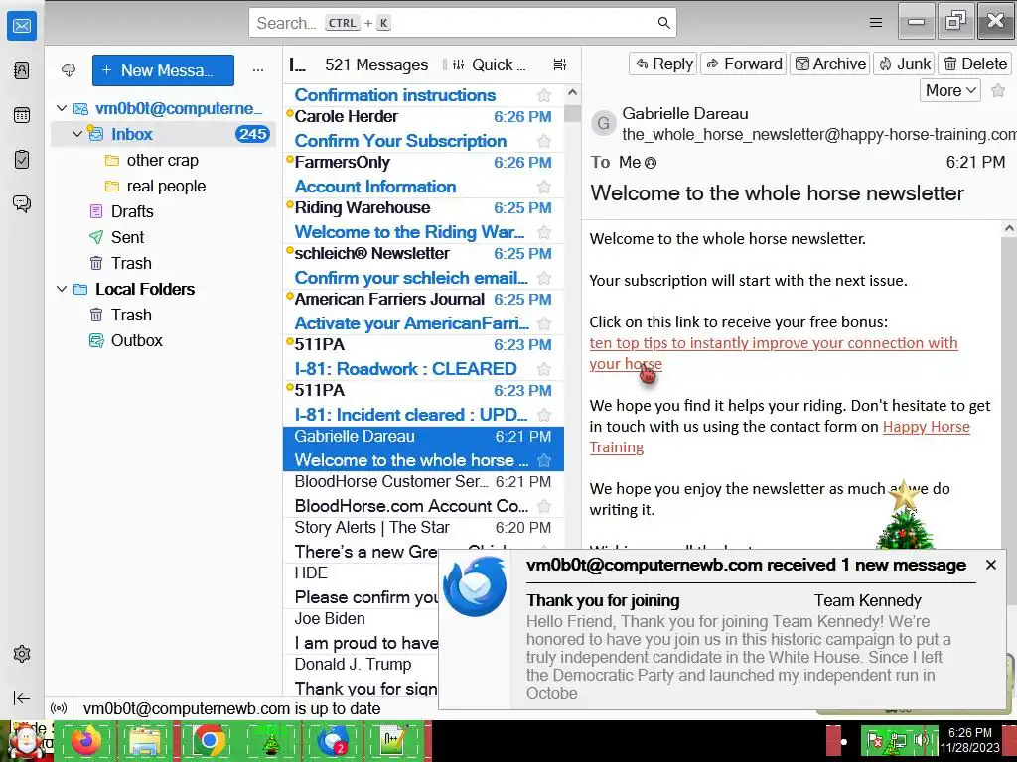Viewport: 1017px width, 762px height.
Task: Open the Address Book icon
Action: (x=22, y=70)
